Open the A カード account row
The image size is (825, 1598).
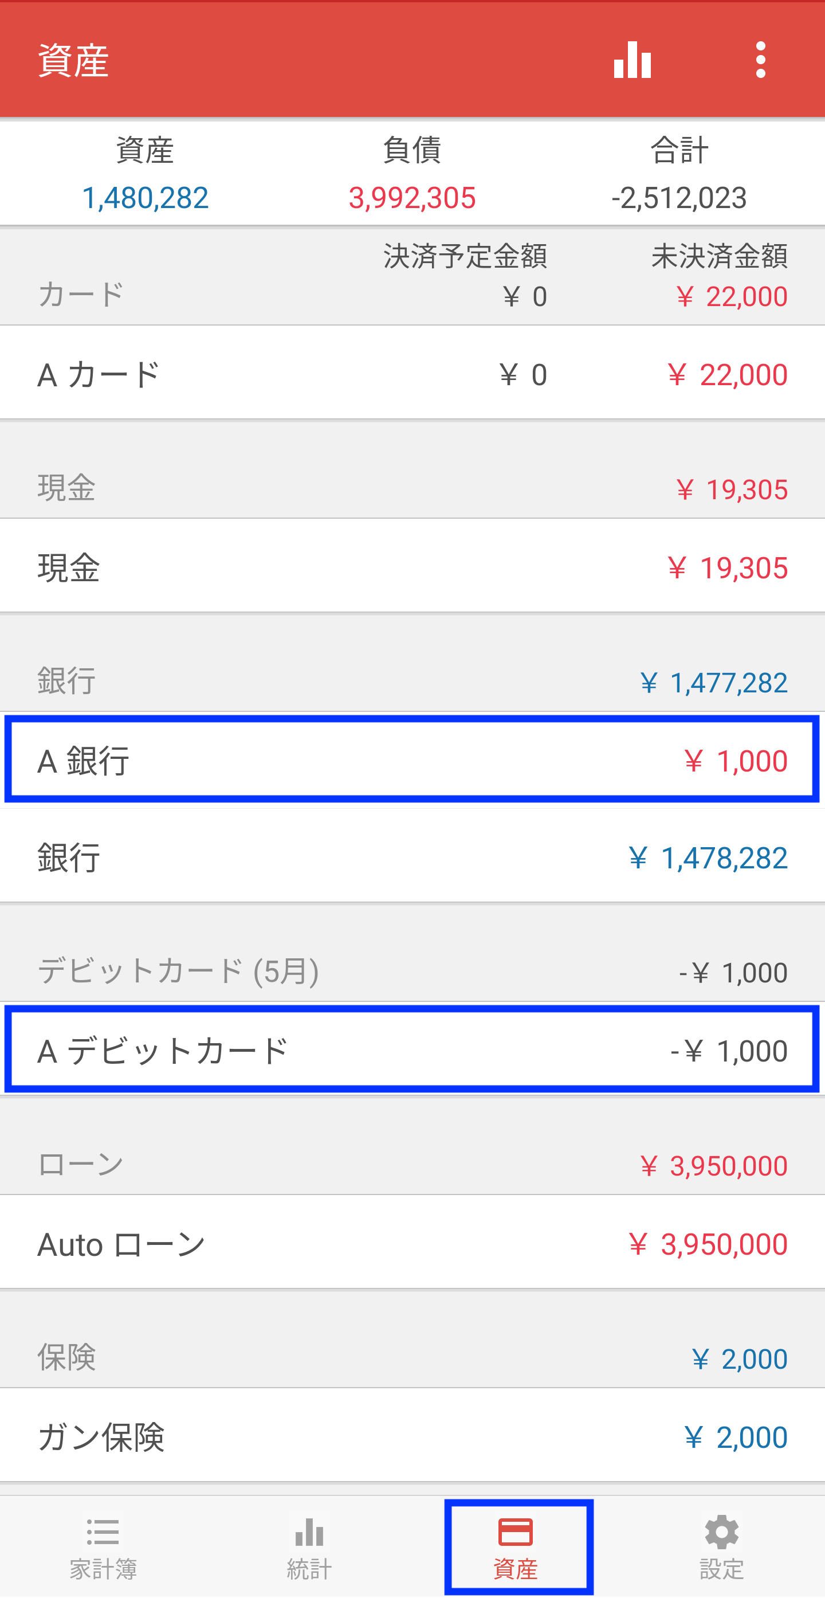(x=412, y=373)
